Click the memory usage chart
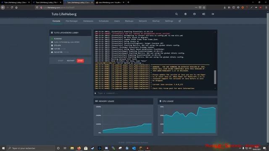 [x=123, y=120]
